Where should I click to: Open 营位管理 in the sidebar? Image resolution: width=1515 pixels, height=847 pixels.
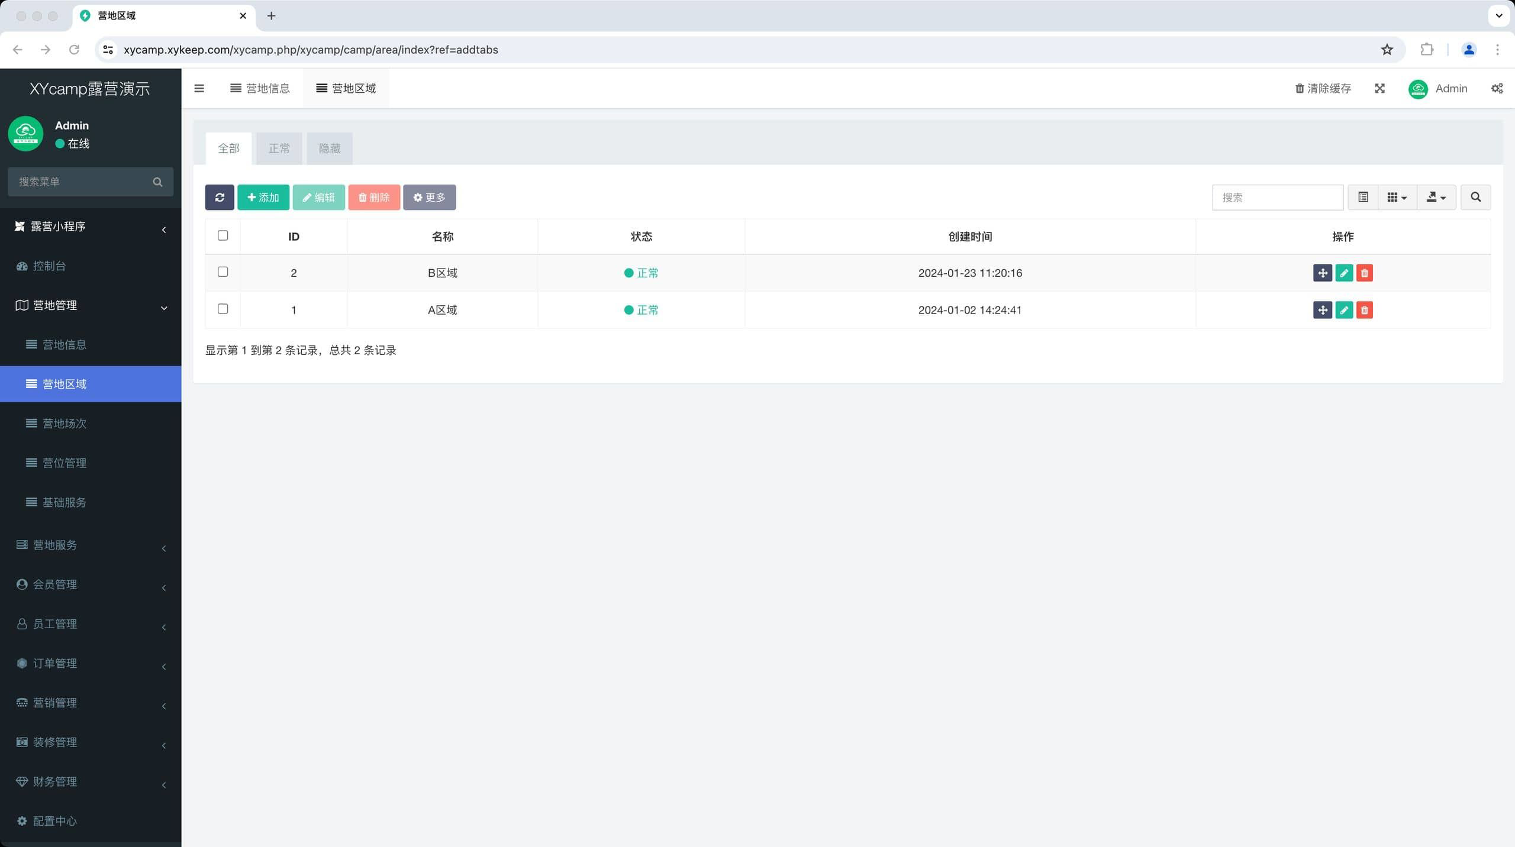[91, 463]
